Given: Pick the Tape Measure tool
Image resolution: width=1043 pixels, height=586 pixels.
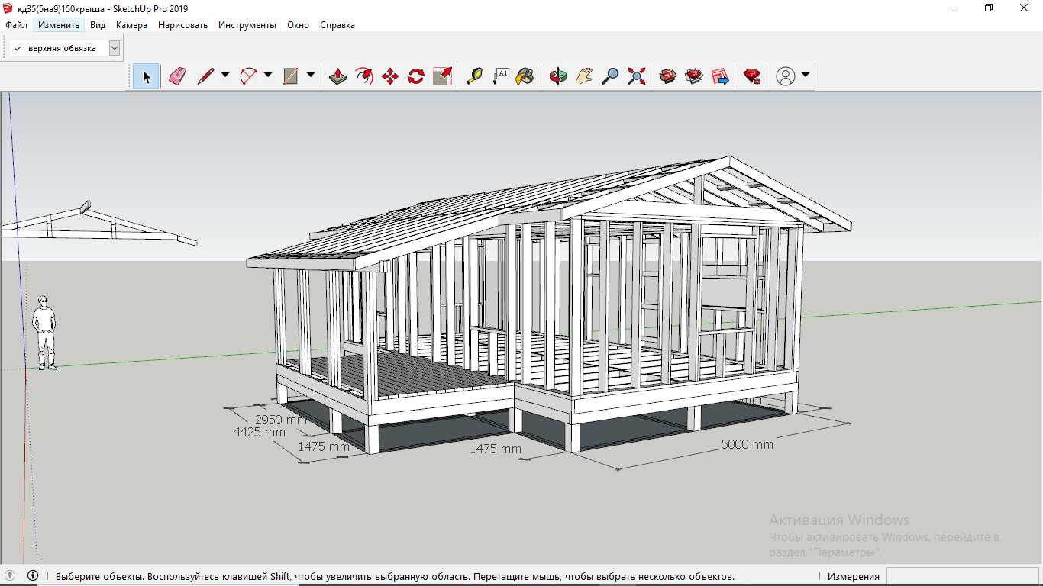Looking at the screenshot, I should pyautogui.click(x=474, y=76).
